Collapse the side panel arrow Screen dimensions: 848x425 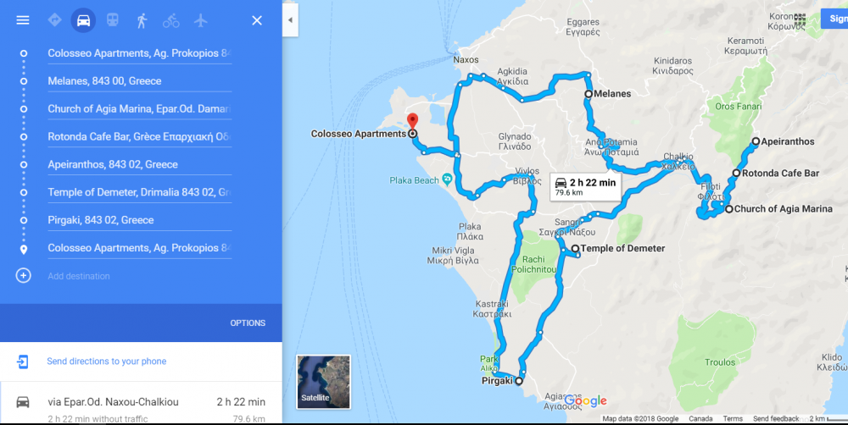pos(290,20)
